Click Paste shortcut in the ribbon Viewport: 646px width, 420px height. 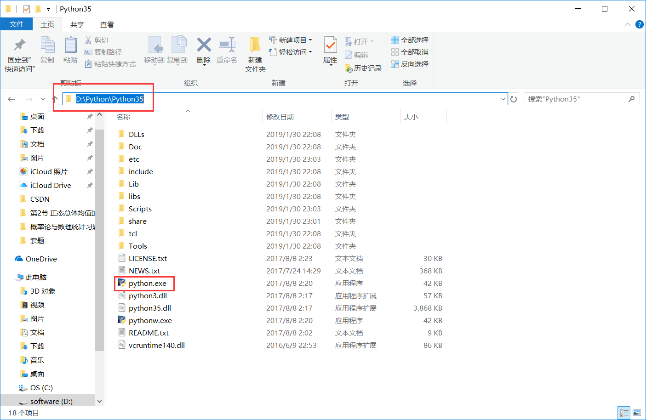coord(110,64)
